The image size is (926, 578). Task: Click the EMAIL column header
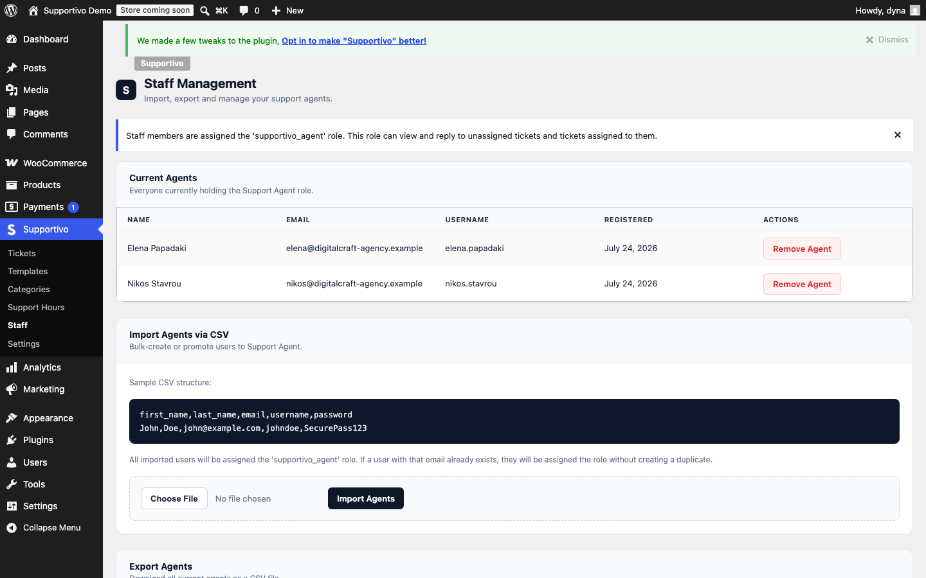(x=298, y=220)
